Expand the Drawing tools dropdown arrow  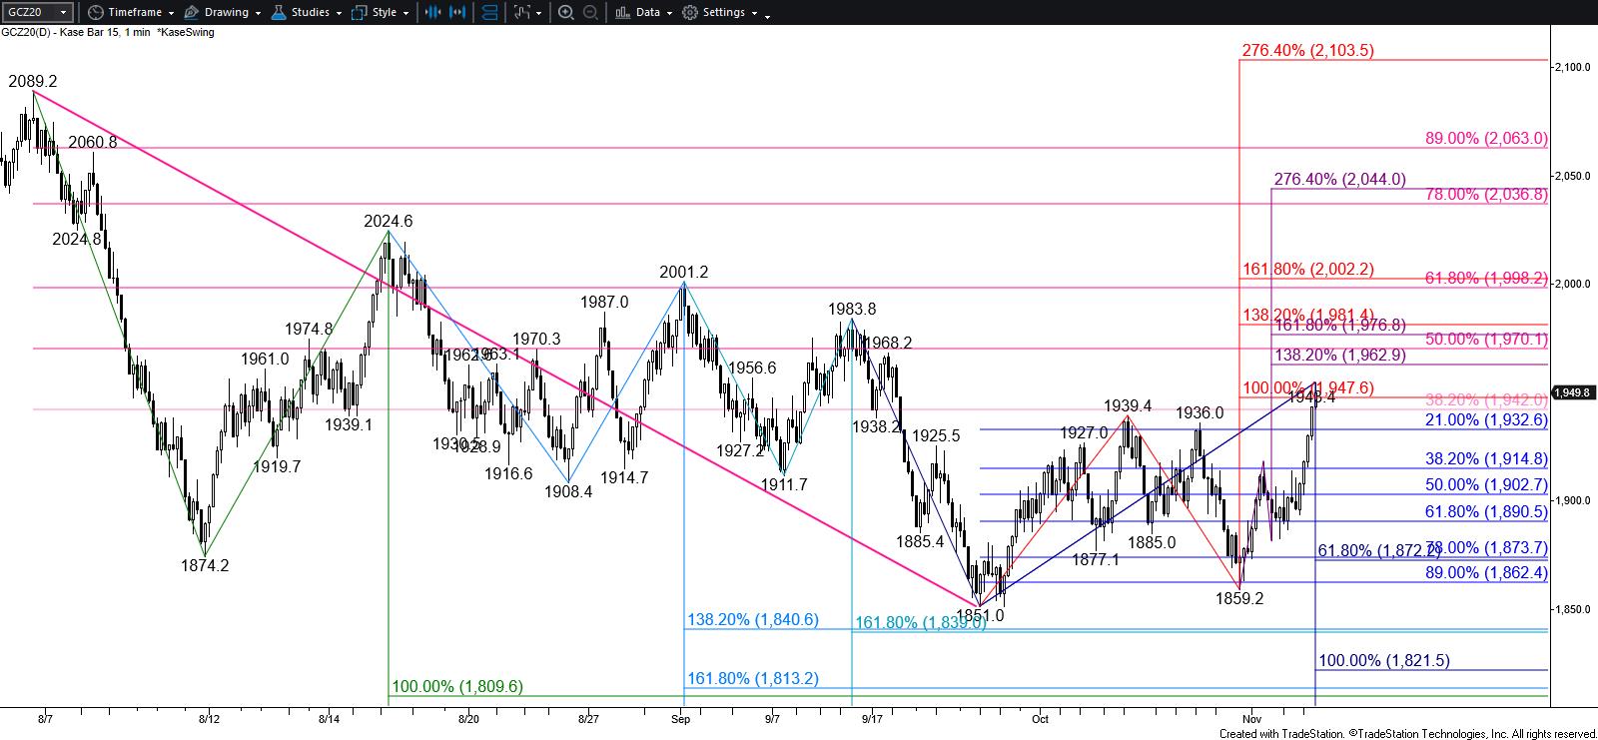257,13
